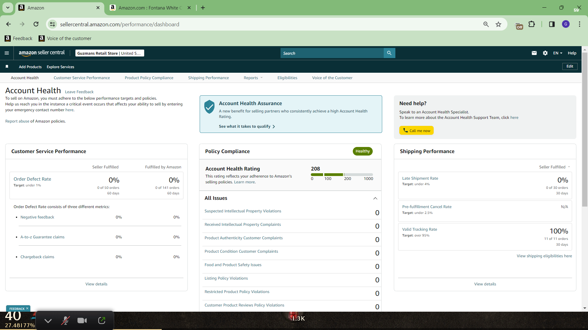Toggle the browser side panel icon
Image resolution: width=588 pixels, height=330 pixels.
point(552,24)
